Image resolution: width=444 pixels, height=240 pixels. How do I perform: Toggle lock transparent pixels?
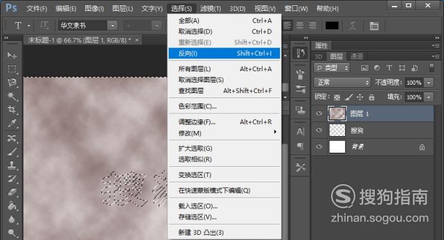click(337, 97)
